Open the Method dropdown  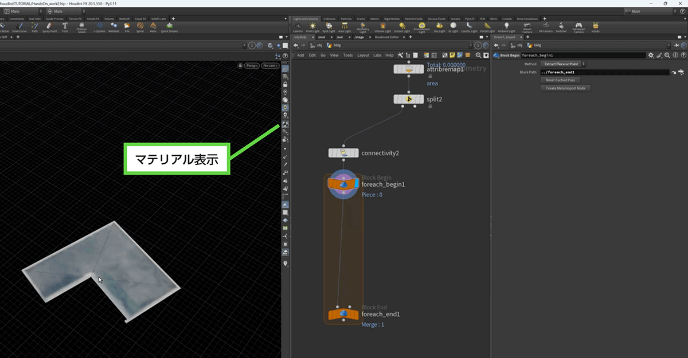564,64
